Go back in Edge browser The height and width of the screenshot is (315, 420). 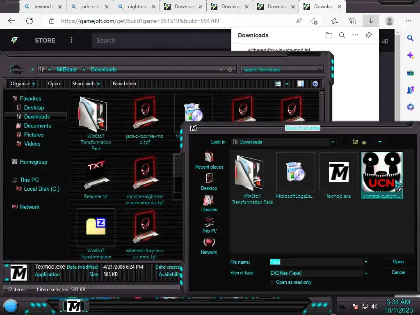(11, 21)
